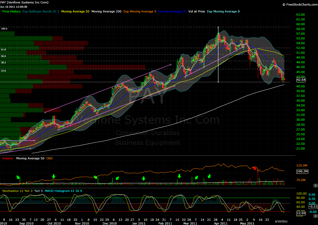Click the 23.6 Fibonacci level label

click(3, 71)
